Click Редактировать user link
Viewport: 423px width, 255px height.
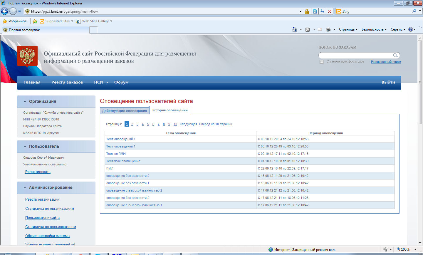[38, 172]
